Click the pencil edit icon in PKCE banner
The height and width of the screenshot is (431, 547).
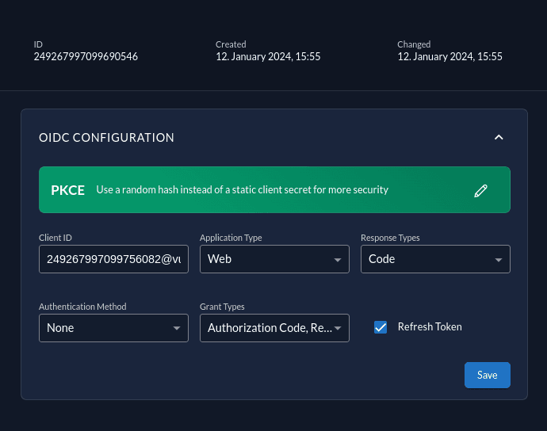pyautogui.click(x=480, y=190)
